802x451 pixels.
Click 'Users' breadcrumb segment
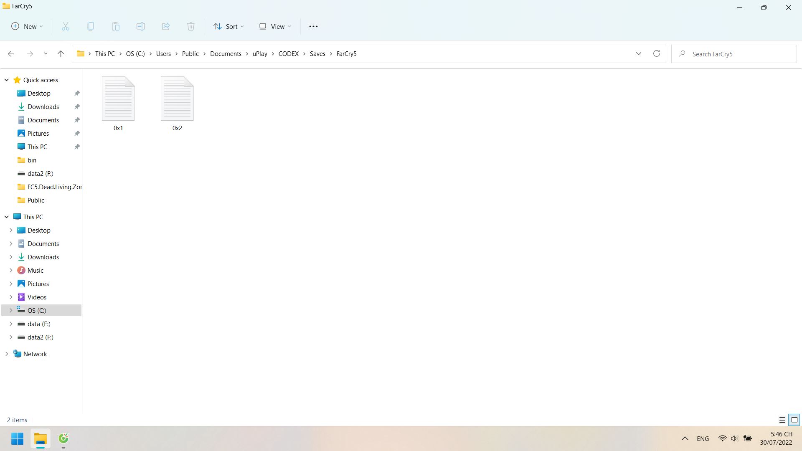coord(163,54)
